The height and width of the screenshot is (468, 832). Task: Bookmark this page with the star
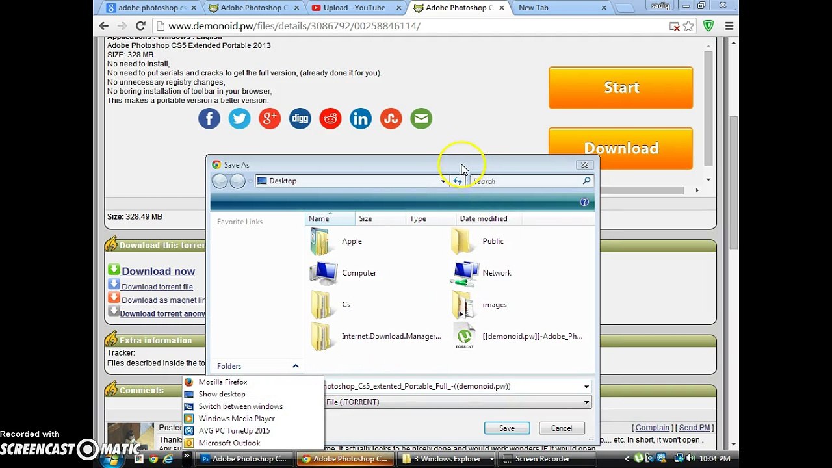point(689,26)
